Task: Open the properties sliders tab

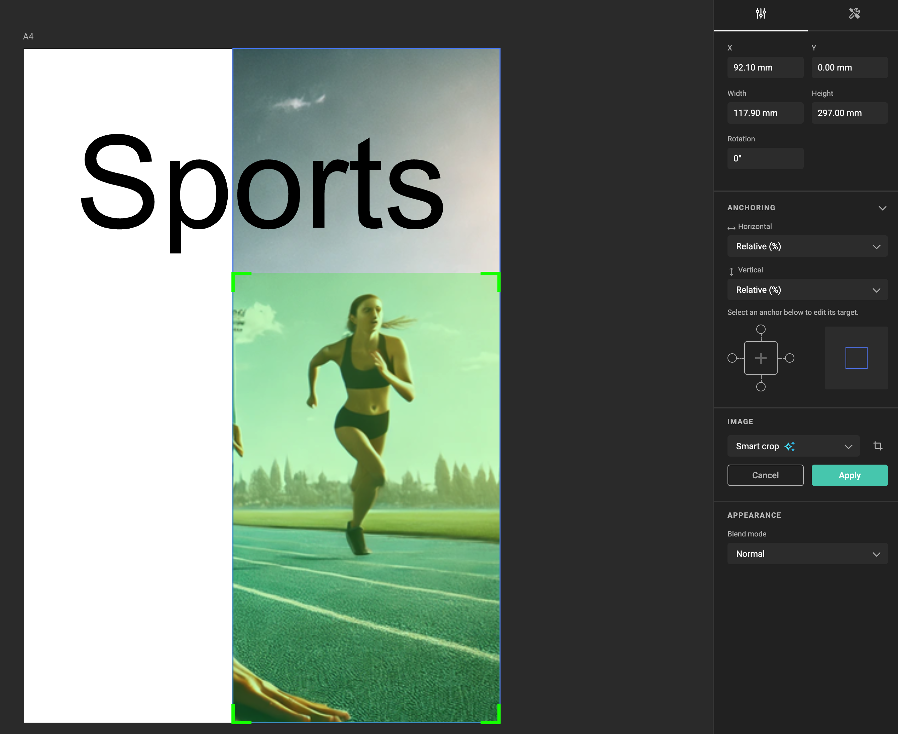Action: point(761,14)
